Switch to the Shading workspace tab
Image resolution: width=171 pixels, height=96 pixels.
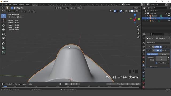(x=78, y=5)
